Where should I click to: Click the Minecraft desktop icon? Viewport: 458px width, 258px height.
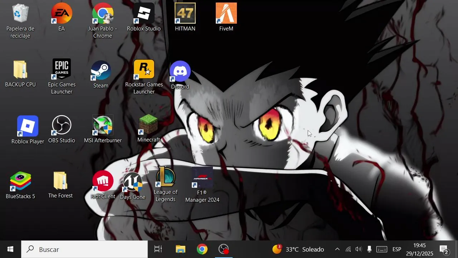[x=148, y=128]
